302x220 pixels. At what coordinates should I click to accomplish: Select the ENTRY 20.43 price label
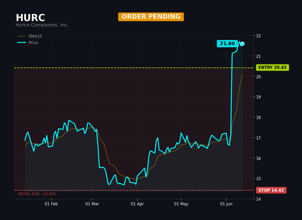pyautogui.click(x=272, y=68)
